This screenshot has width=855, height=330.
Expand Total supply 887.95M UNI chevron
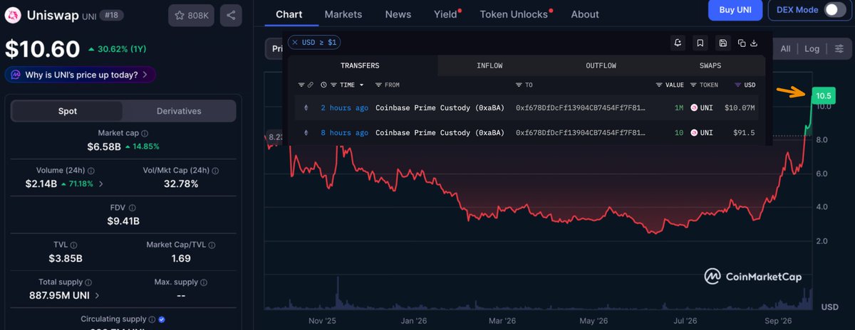coord(97,295)
